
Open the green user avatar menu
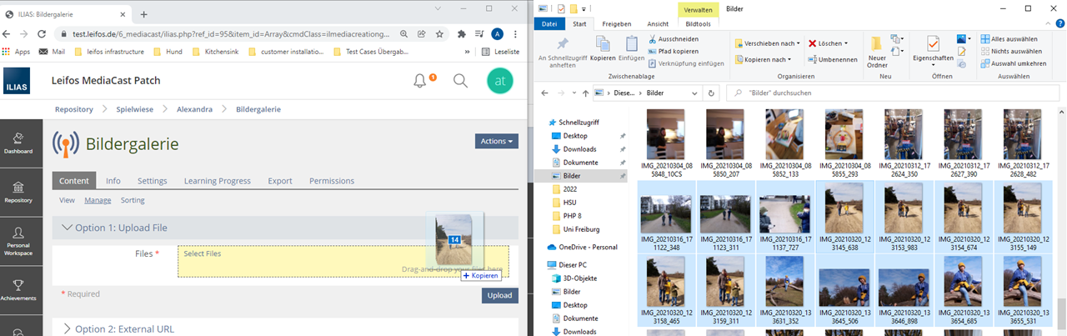[x=500, y=81]
